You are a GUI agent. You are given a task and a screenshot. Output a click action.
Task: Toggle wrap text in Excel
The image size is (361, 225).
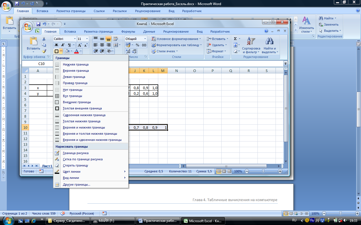[x=116, y=39]
